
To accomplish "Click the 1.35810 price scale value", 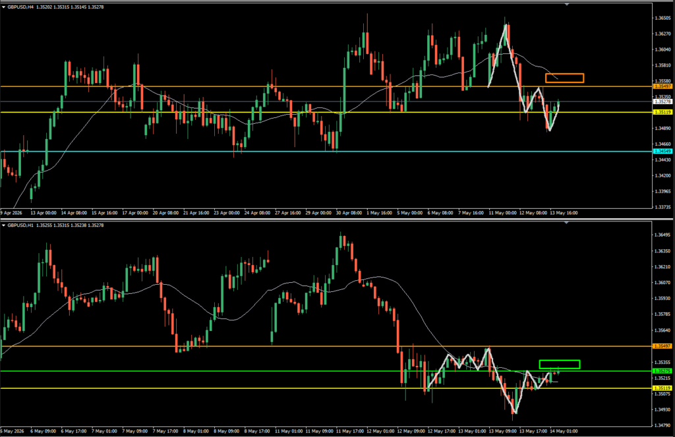I will click(x=663, y=65).
